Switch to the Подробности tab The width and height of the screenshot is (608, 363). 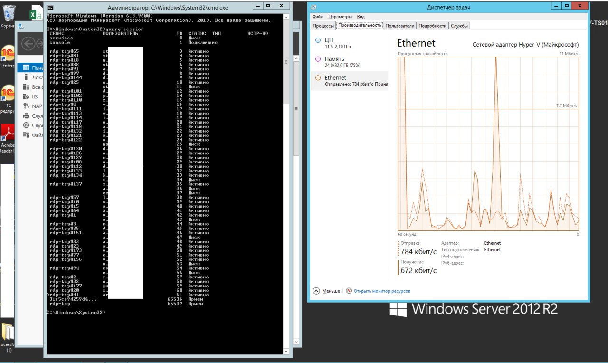(x=433, y=26)
